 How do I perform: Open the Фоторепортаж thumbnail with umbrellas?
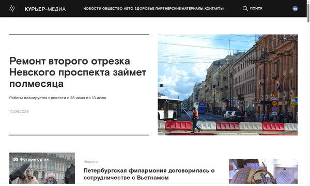pos(42,168)
